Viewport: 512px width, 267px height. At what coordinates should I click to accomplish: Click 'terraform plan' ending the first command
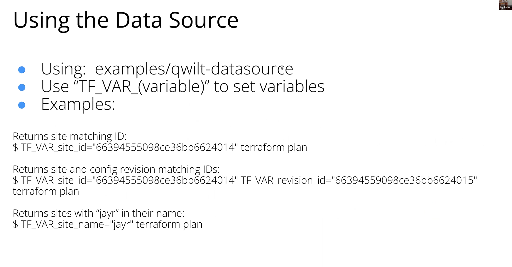pos(274,147)
